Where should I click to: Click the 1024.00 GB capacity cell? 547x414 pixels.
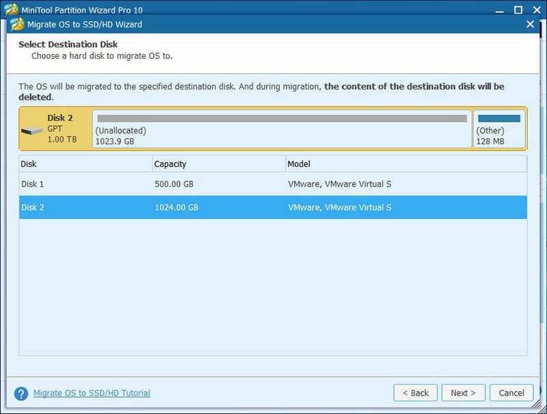tap(176, 207)
